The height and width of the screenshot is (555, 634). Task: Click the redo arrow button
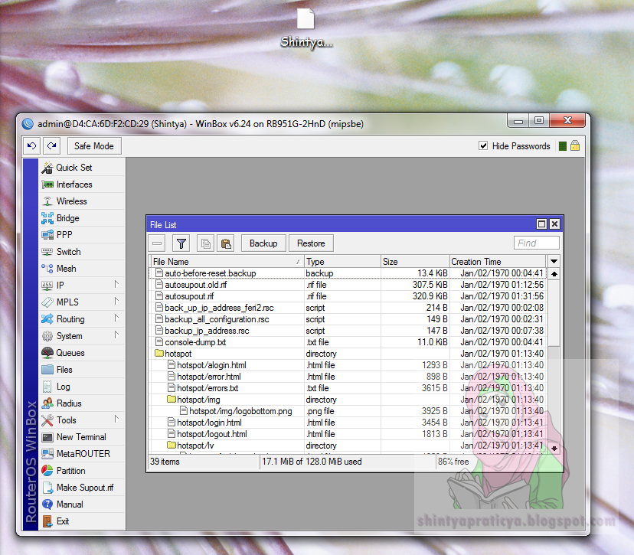[52, 146]
